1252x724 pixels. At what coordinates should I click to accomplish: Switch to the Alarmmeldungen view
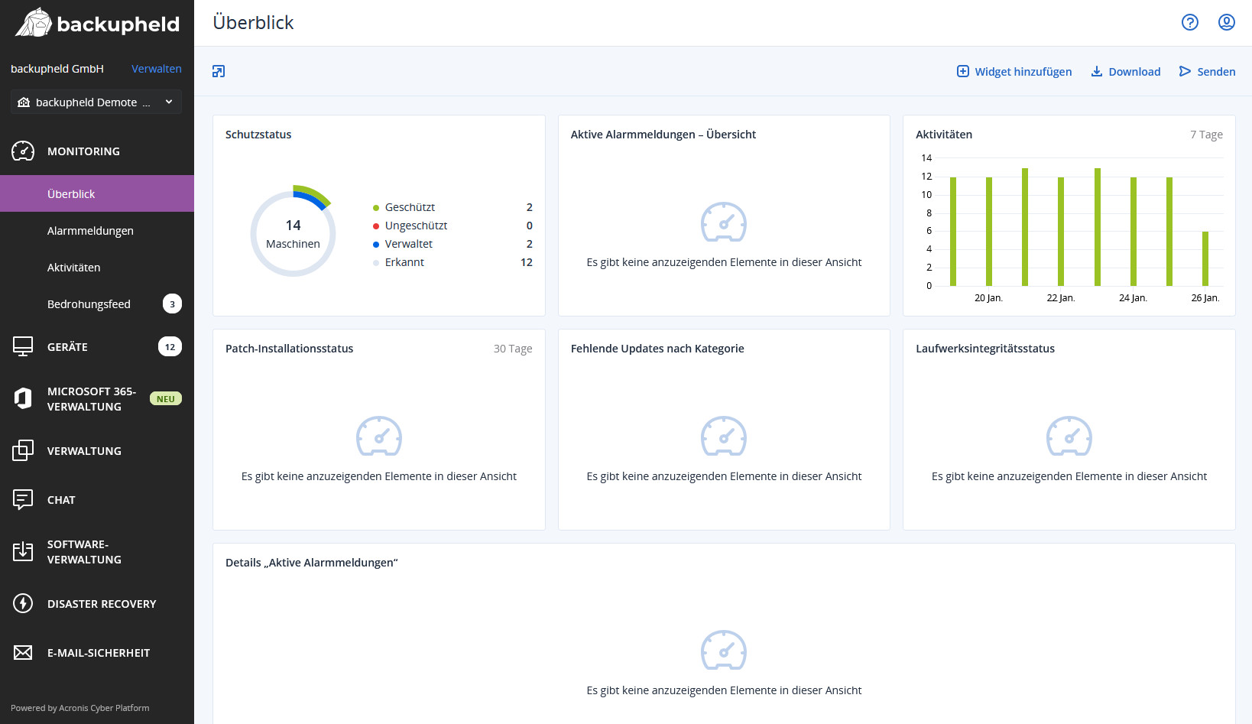tap(90, 230)
